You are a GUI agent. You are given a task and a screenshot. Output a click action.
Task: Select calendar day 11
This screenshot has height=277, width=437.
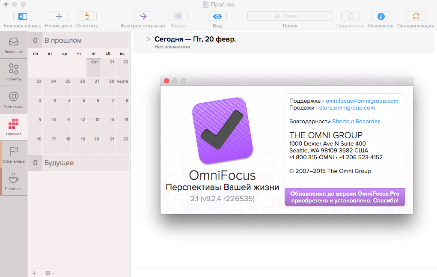64,125
